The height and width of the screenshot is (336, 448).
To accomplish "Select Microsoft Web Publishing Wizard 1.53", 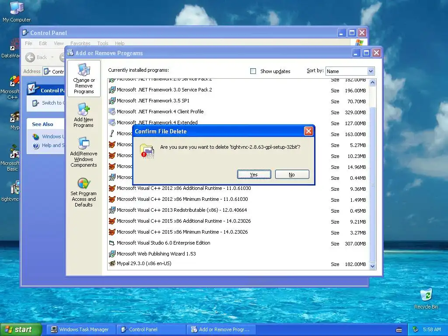I will pos(156,254).
